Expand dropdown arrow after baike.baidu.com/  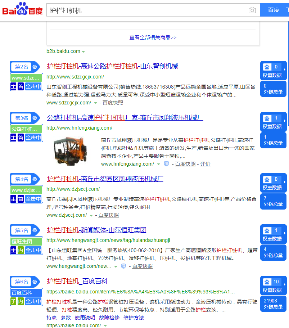coord(105,326)
